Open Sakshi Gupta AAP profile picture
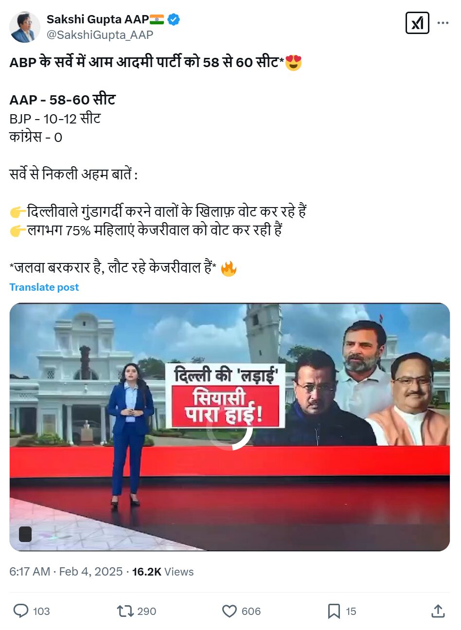 click(x=25, y=27)
